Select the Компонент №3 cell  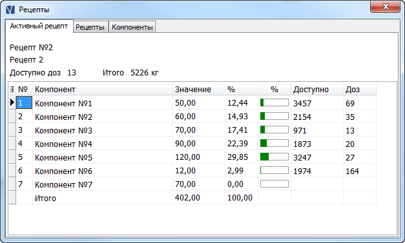(x=103, y=130)
